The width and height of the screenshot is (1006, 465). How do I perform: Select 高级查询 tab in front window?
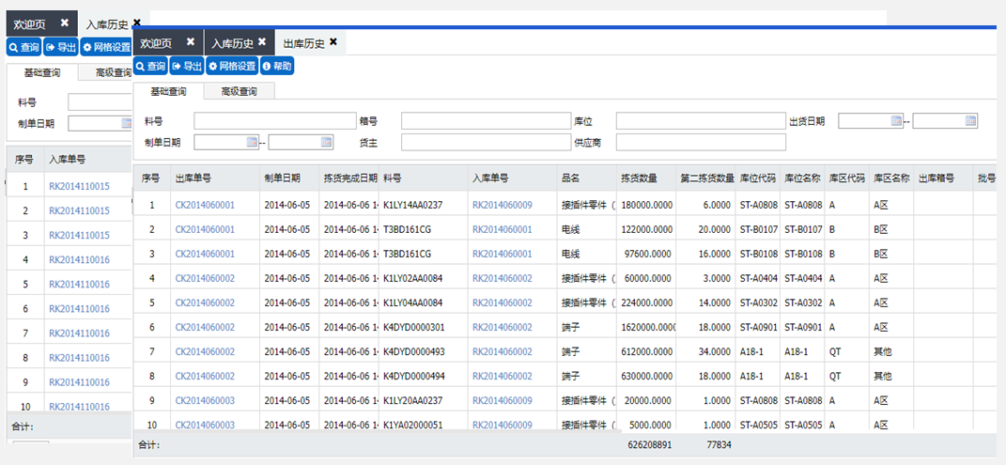[x=240, y=92]
